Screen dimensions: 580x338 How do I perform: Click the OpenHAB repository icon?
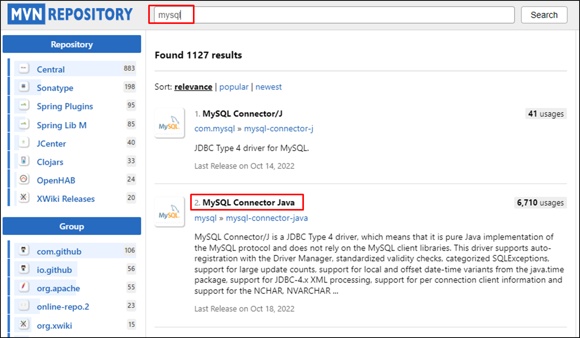pos(24,179)
